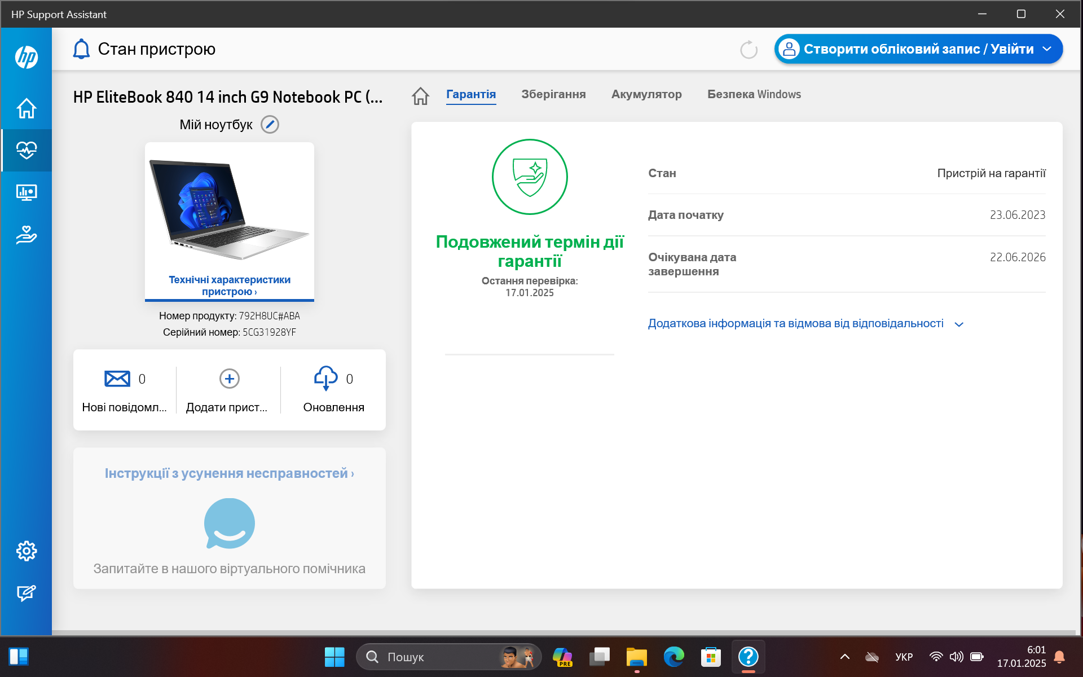Viewport: 1083px width, 677px height.
Task: Expand additional information and disclaimer
Action: coord(805,324)
